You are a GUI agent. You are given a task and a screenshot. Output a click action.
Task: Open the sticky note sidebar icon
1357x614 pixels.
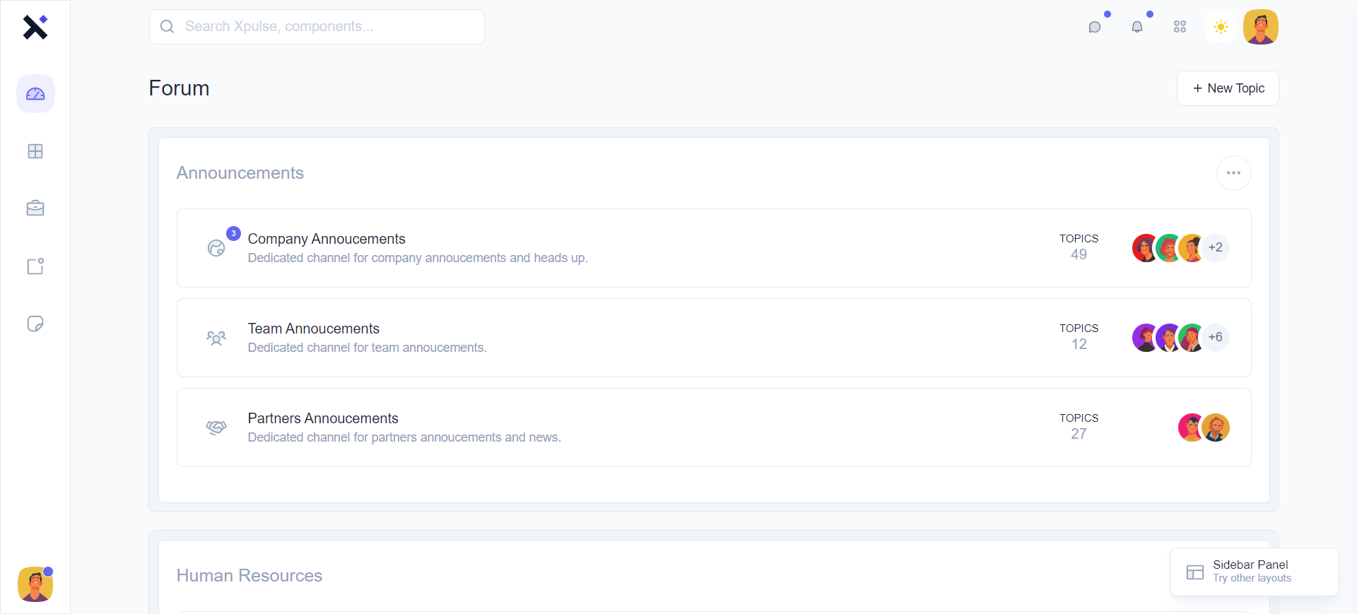[35, 324]
